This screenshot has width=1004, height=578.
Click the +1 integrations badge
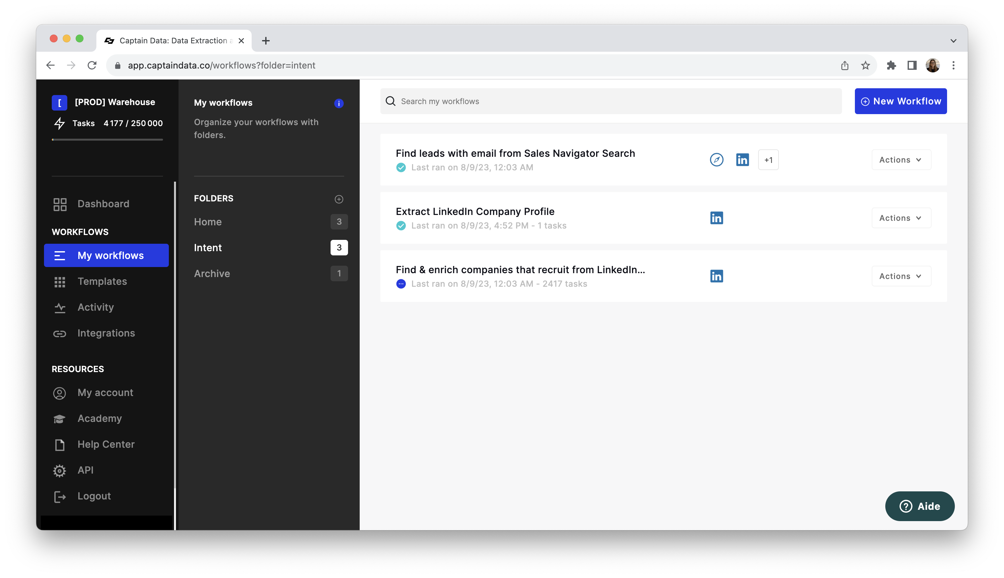pos(768,160)
